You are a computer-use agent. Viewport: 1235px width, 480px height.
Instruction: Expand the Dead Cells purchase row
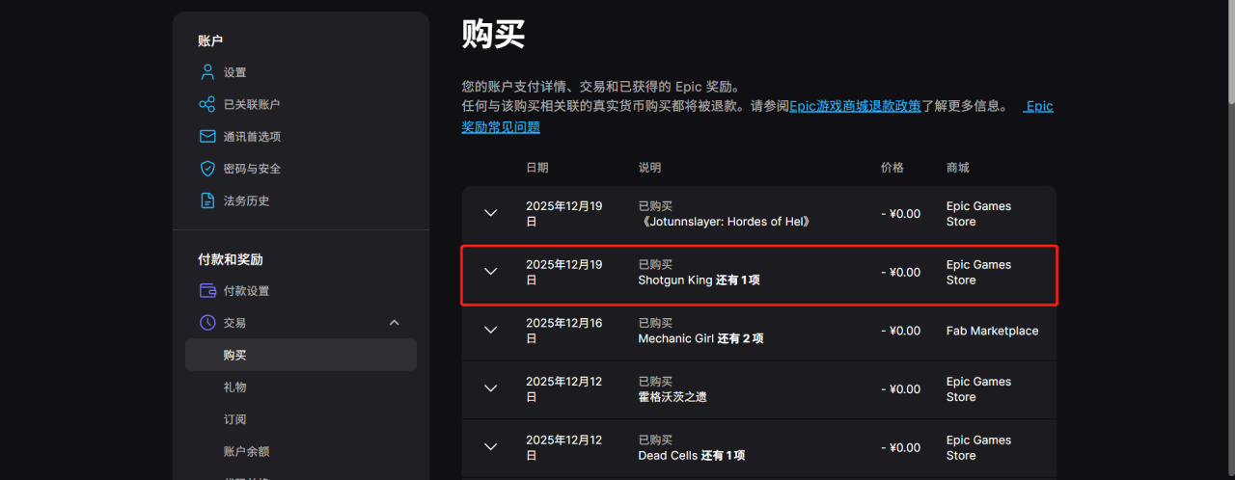pyautogui.click(x=490, y=447)
